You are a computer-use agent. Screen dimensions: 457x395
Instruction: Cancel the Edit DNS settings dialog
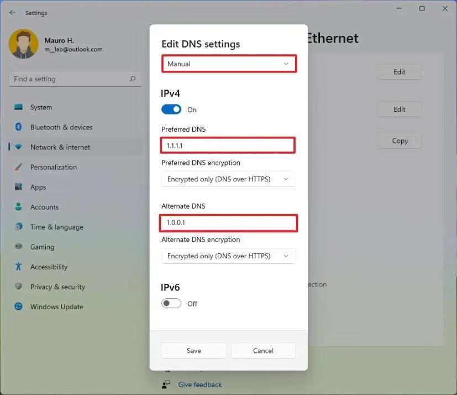click(x=263, y=350)
